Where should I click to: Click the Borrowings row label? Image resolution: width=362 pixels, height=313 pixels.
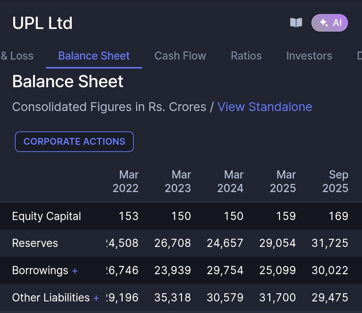[x=40, y=270]
